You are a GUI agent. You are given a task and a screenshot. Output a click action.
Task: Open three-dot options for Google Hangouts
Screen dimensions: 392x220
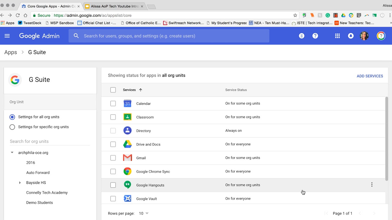[372, 185]
